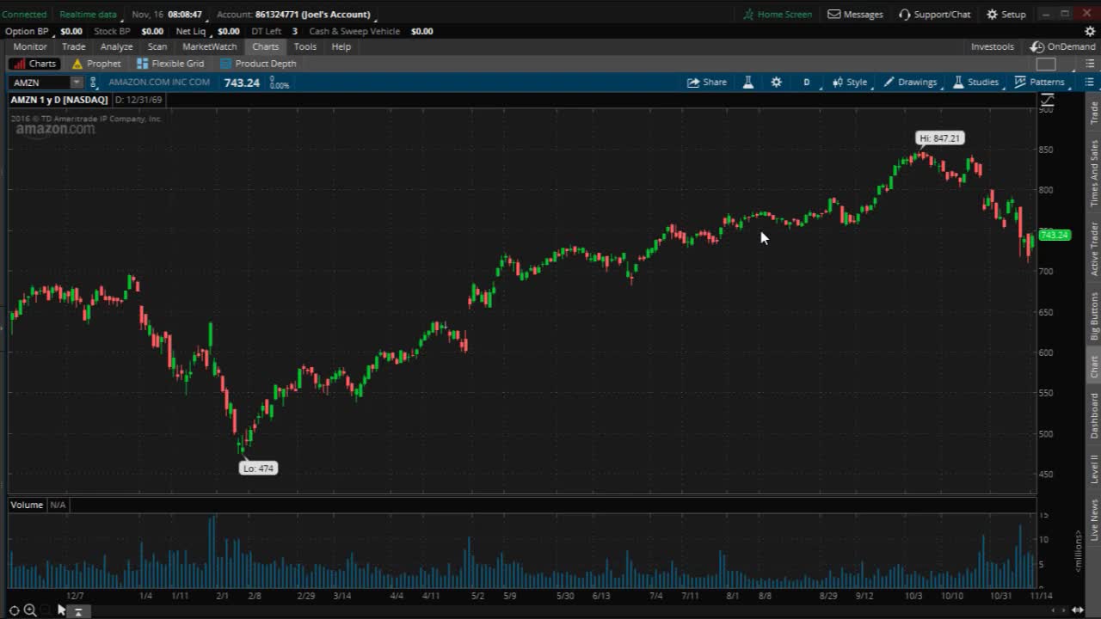
Task: Click the Net Liq value label
Action: click(x=191, y=31)
